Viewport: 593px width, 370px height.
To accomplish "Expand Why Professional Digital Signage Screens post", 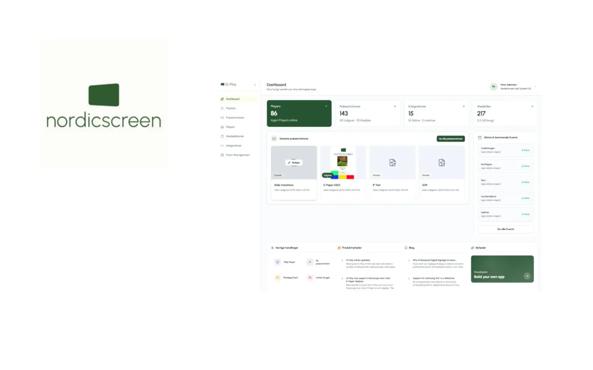I will 409,260.
